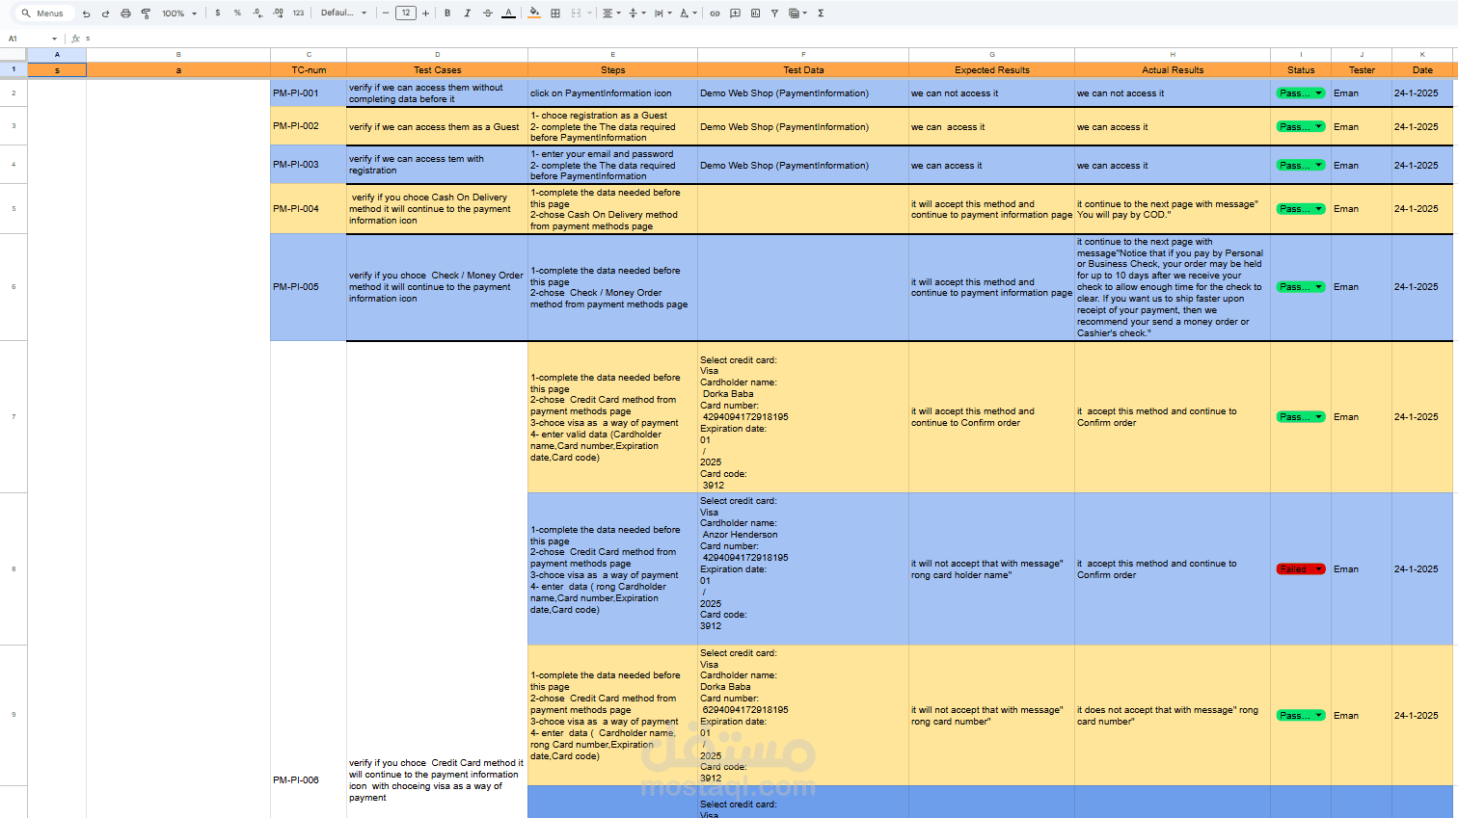Open the fill color picker
Viewport: 1458px width, 818px height.
click(534, 13)
